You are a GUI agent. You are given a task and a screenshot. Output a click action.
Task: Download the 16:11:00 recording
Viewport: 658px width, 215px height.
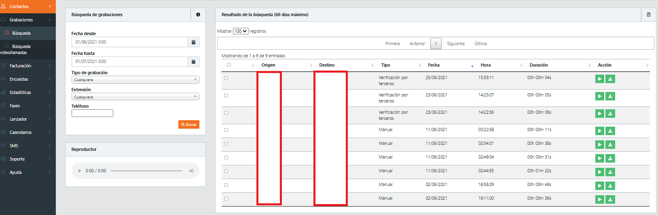pos(610,200)
